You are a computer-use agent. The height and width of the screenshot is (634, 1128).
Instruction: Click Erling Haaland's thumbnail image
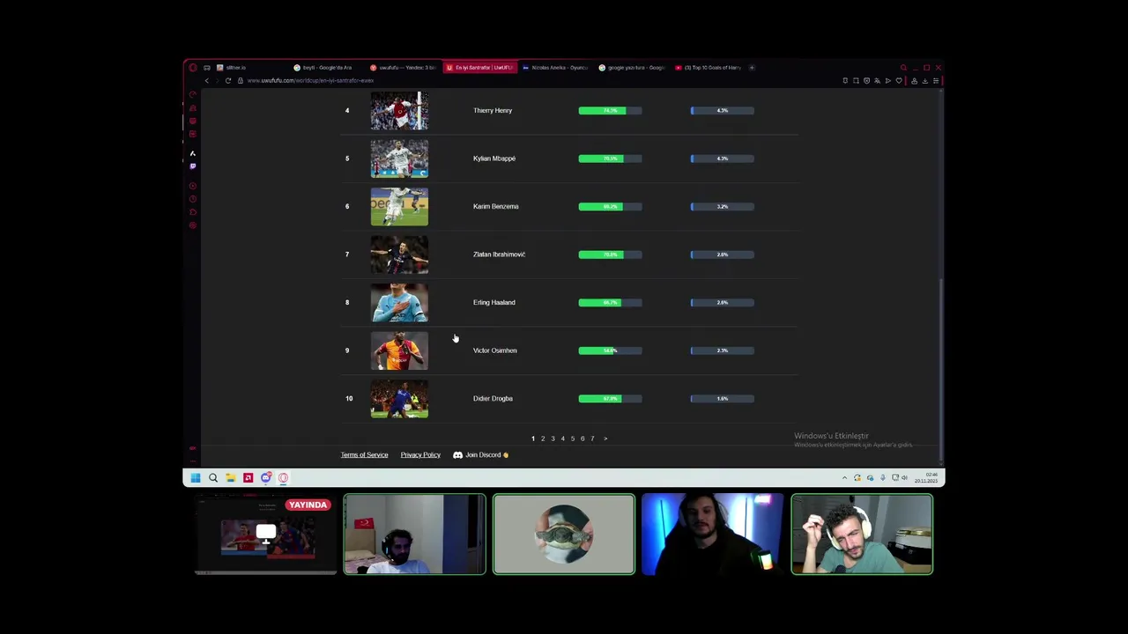[x=399, y=303]
